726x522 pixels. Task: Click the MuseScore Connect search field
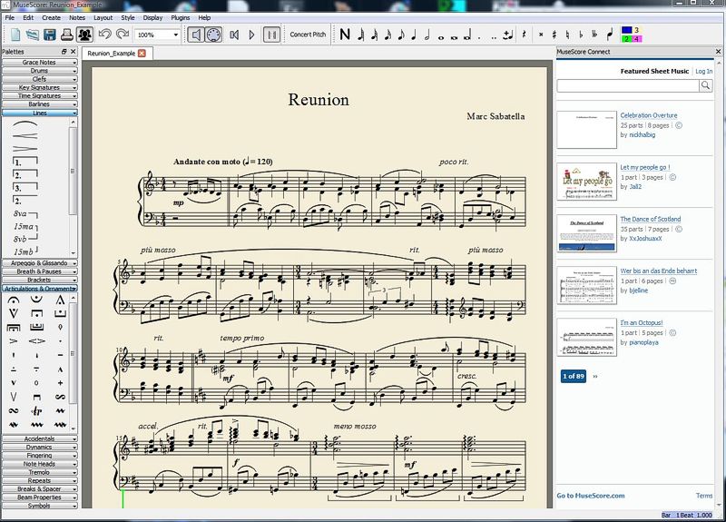pyautogui.click(x=628, y=85)
